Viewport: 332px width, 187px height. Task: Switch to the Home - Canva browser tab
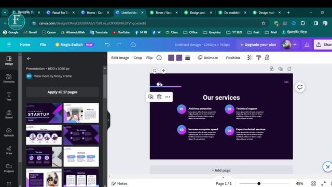94,12
